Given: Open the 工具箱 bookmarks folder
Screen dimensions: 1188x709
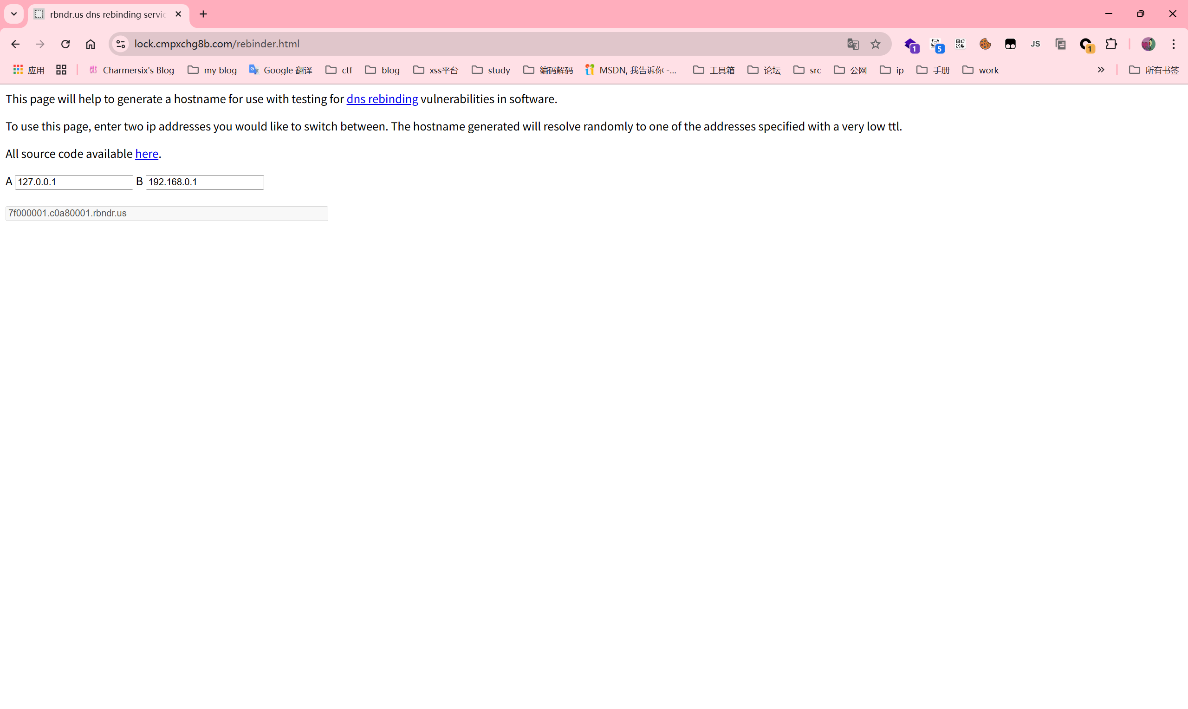Looking at the screenshot, I should coord(714,70).
